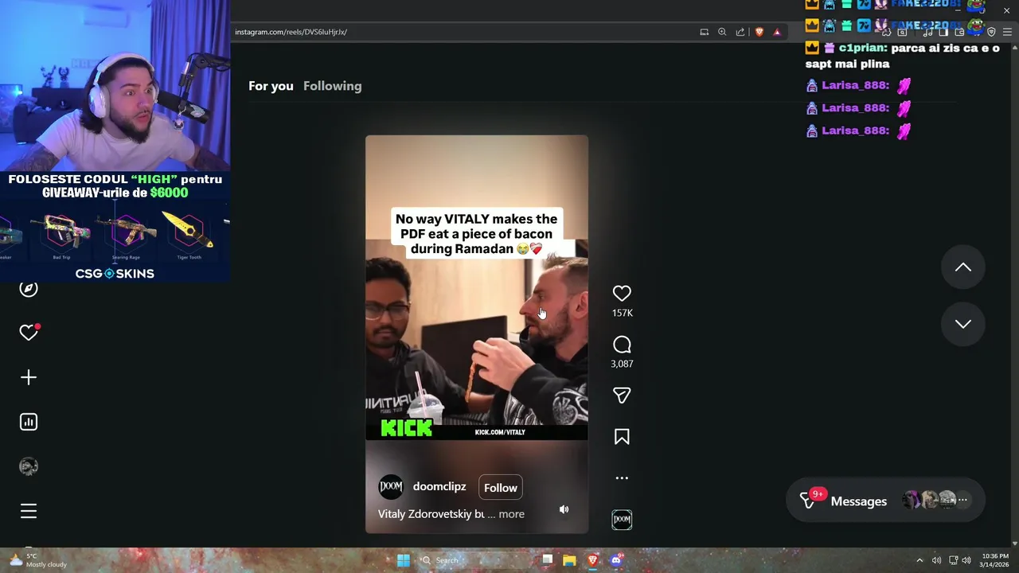Open the DOOM audio thumbnail beside the reel
This screenshot has width=1019, height=573.
click(622, 520)
